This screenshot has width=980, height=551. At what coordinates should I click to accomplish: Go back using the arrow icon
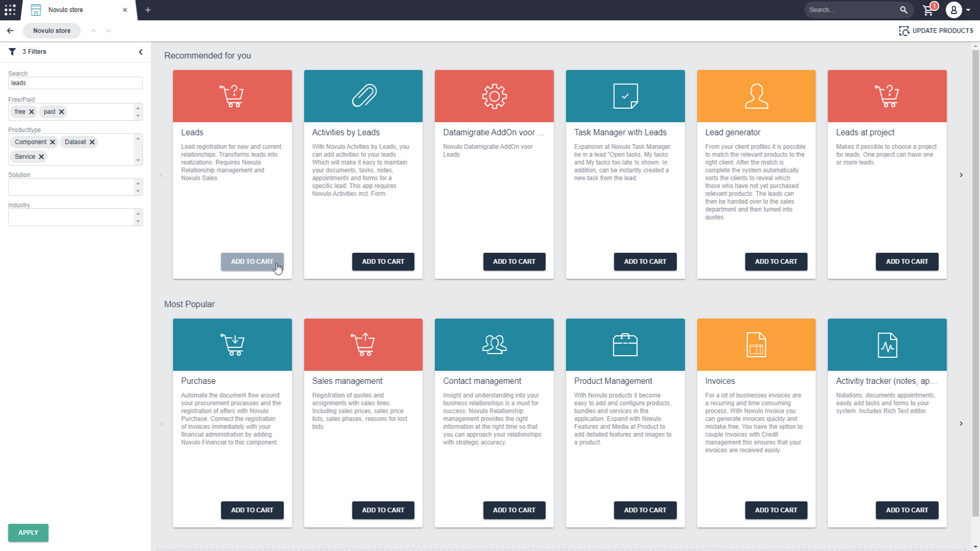point(10,31)
